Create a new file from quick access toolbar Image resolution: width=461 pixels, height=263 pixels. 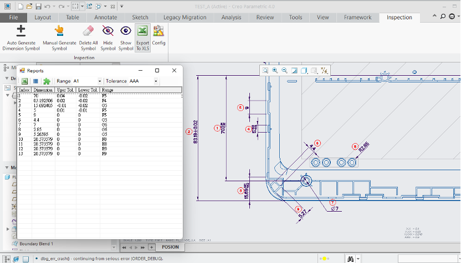click(x=21, y=6)
